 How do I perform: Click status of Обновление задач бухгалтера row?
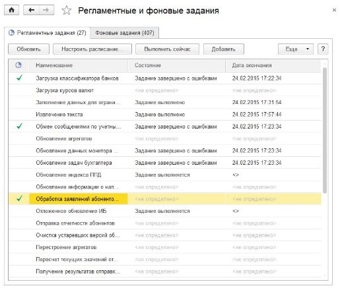pyautogui.click(x=176, y=163)
